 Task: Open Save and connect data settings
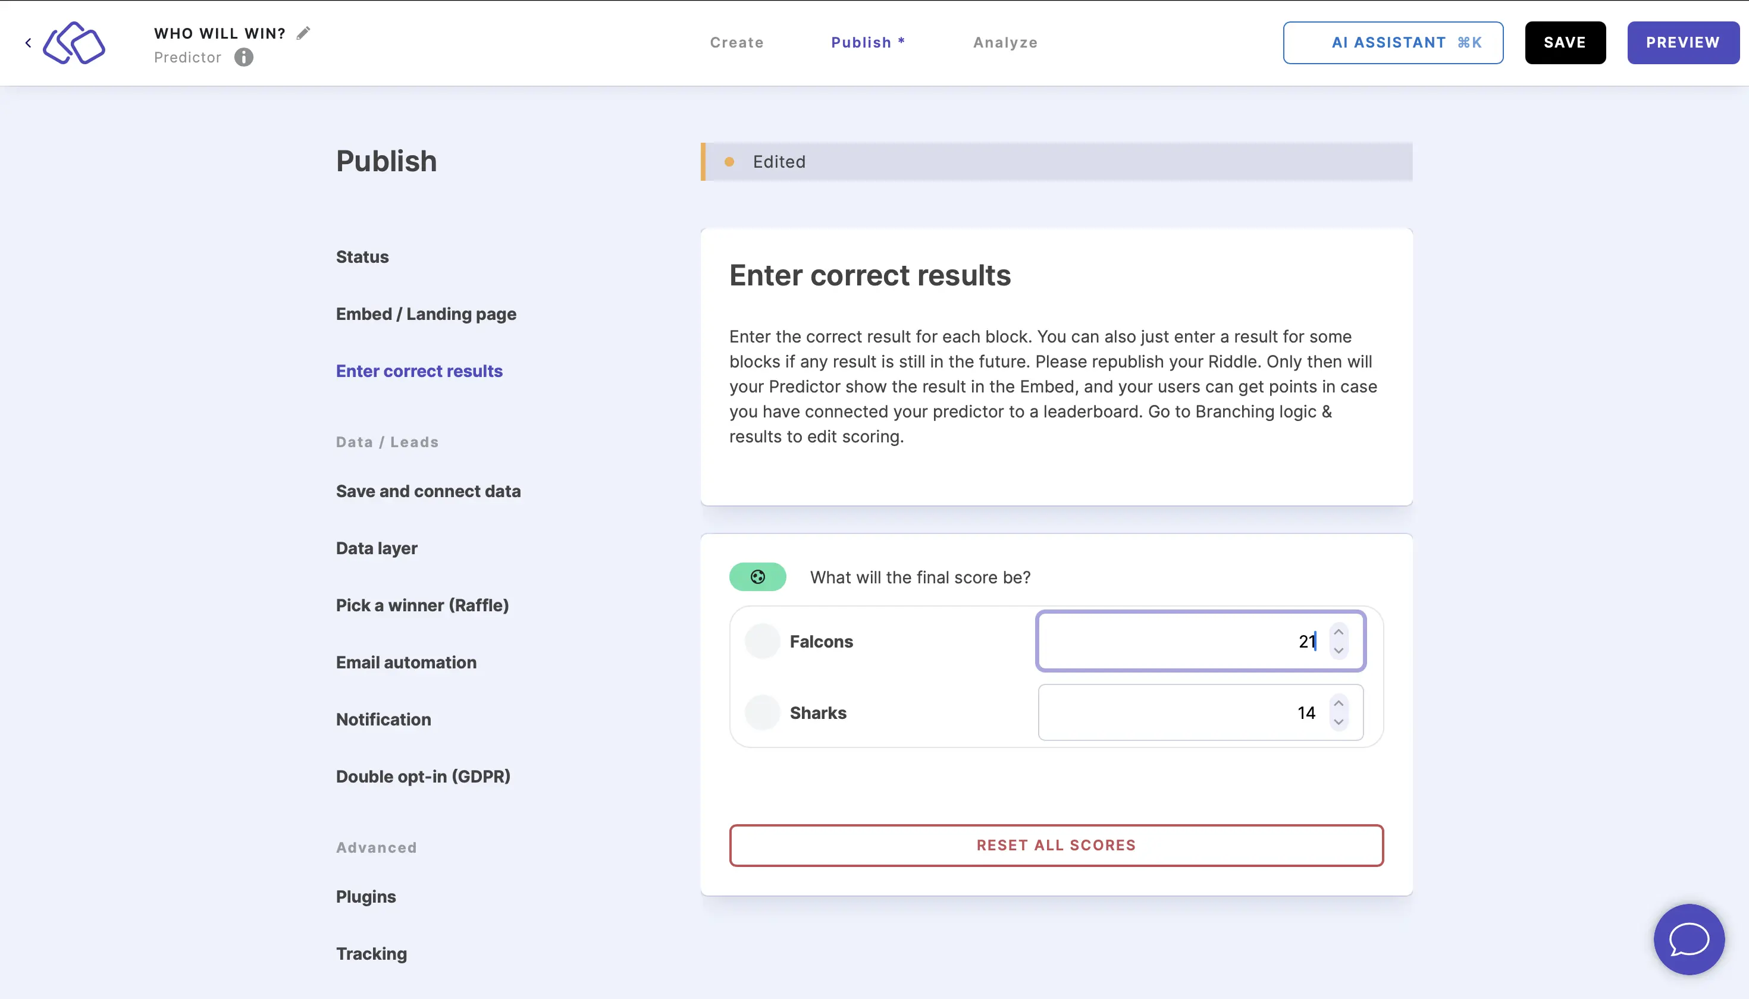click(x=428, y=491)
